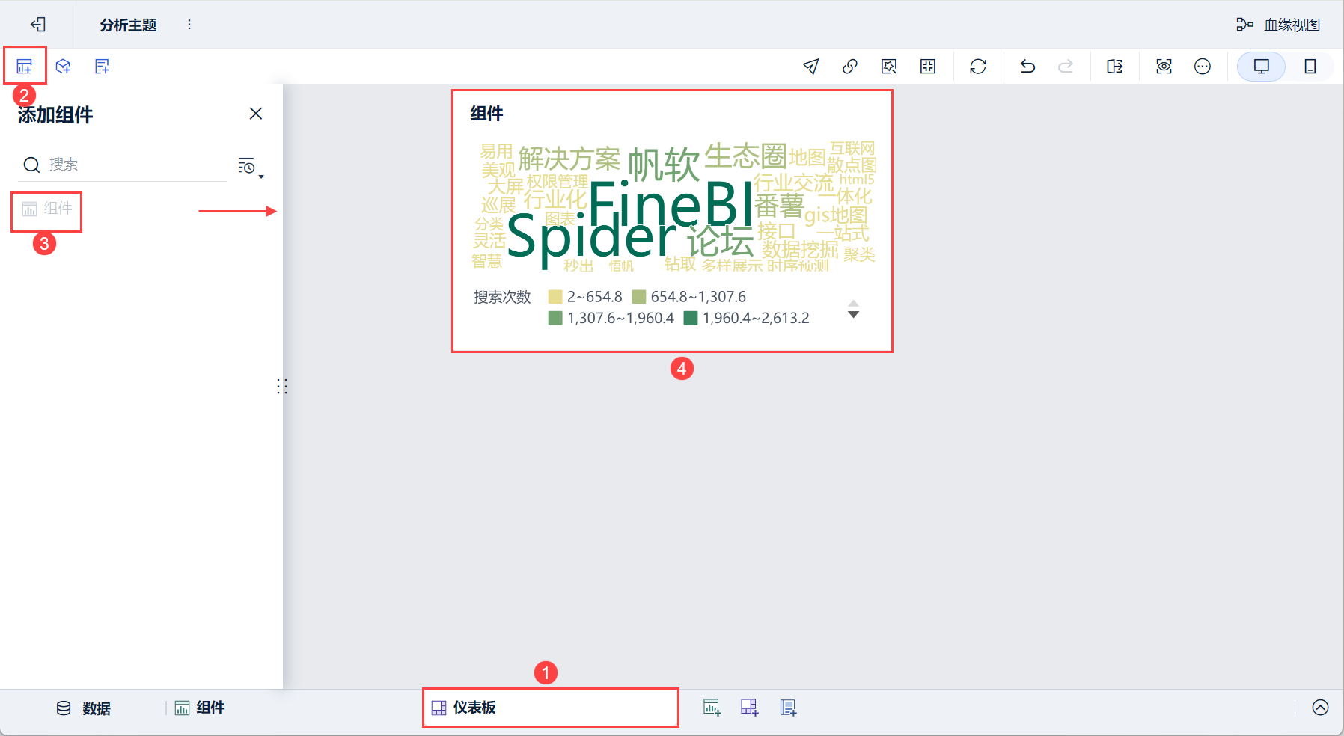Refresh the dashboard with circular arrows icon
This screenshot has height=736, width=1344.
pyautogui.click(x=978, y=67)
